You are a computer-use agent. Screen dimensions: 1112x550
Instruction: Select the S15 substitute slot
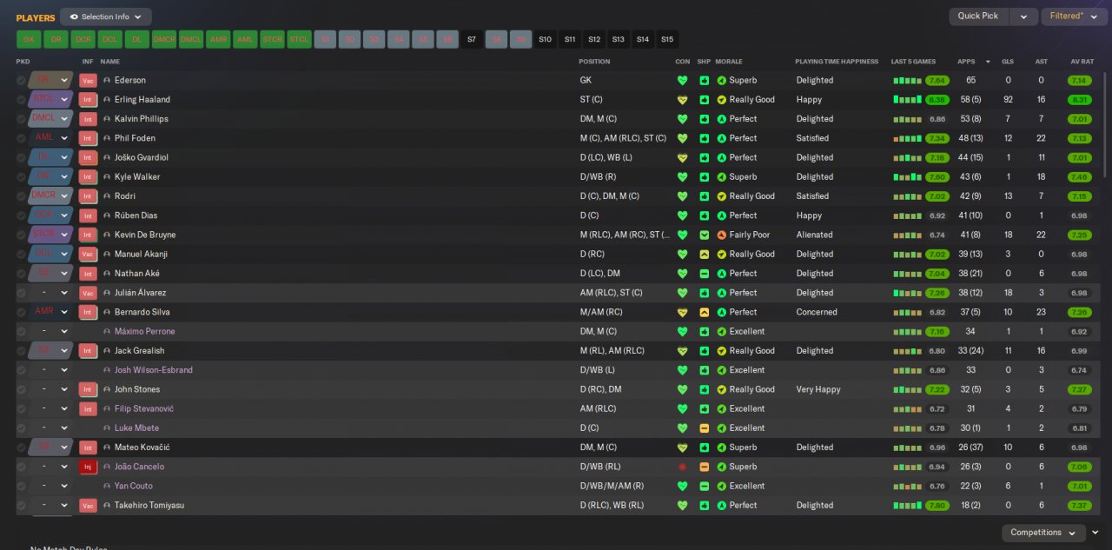pos(667,39)
